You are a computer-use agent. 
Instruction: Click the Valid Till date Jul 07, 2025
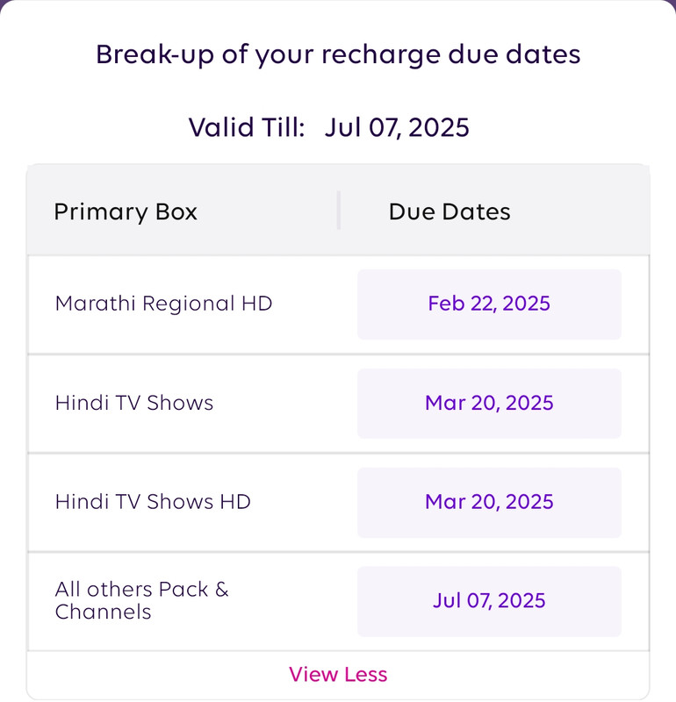[397, 127]
